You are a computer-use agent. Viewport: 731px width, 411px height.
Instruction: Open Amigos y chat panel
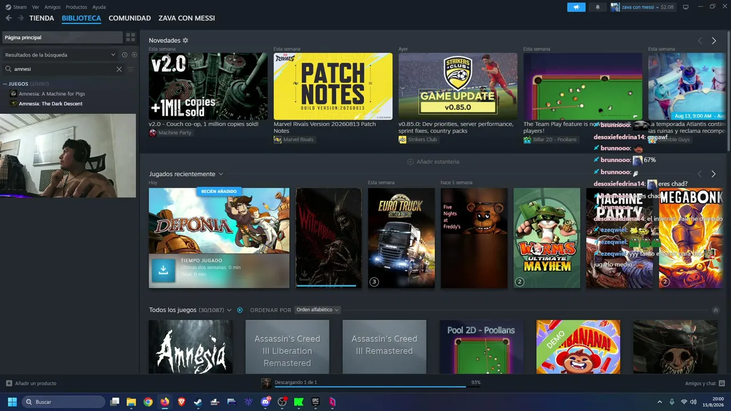(705, 384)
